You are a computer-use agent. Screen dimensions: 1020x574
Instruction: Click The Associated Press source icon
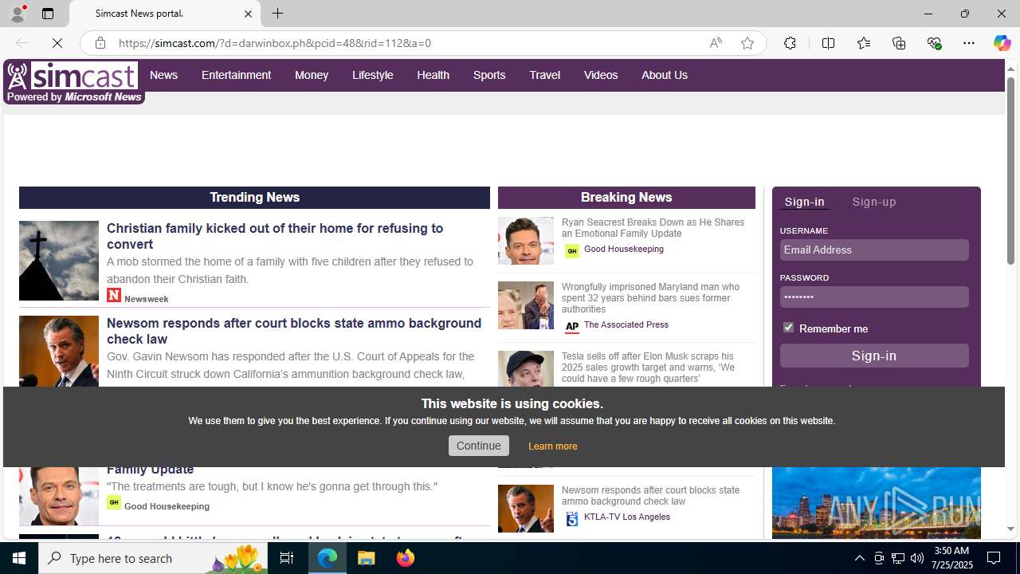coord(571,327)
